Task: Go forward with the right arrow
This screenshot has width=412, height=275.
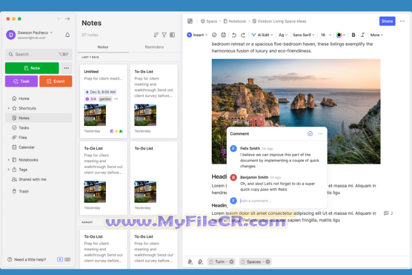Action: tap(68, 19)
